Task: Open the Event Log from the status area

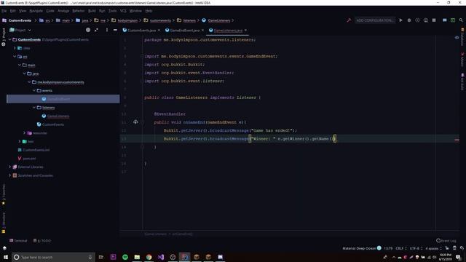Action: point(446,241)
